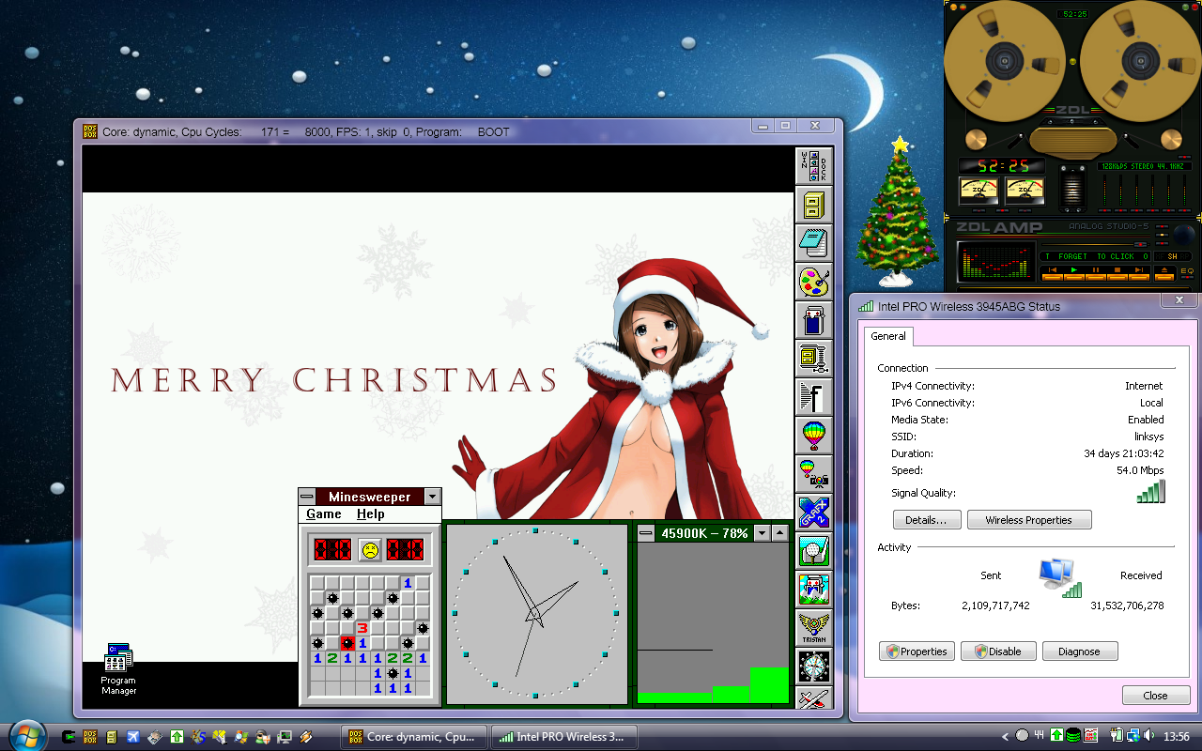
Task: Click the system clock 13:56
Action: [1176, 736]
